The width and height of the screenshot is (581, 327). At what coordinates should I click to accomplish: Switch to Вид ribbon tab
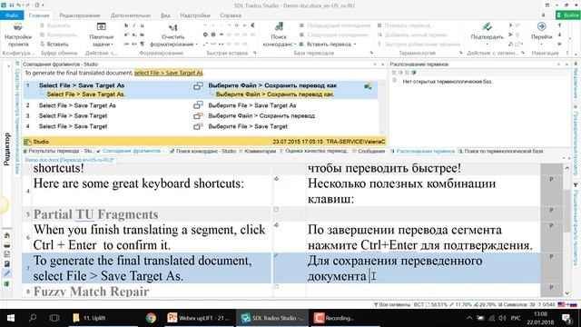[165, 15]
